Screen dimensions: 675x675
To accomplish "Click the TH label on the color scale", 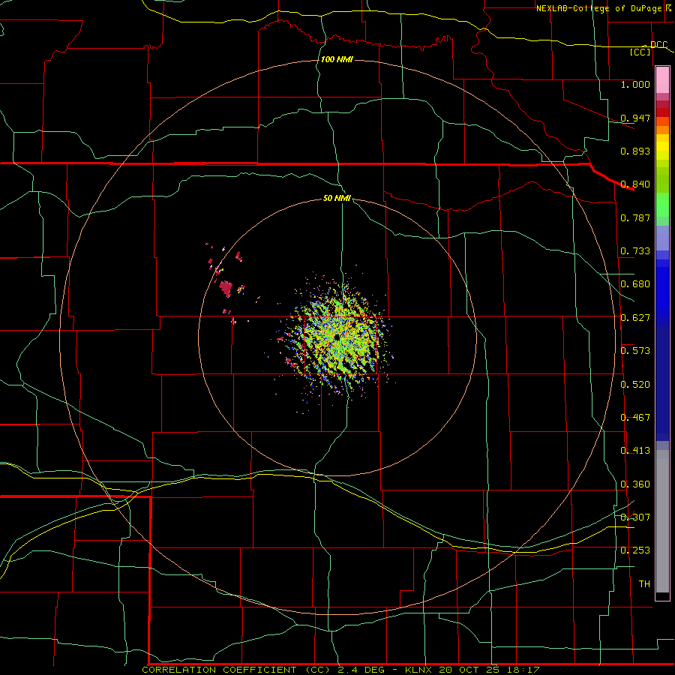I will pos(644,584).
